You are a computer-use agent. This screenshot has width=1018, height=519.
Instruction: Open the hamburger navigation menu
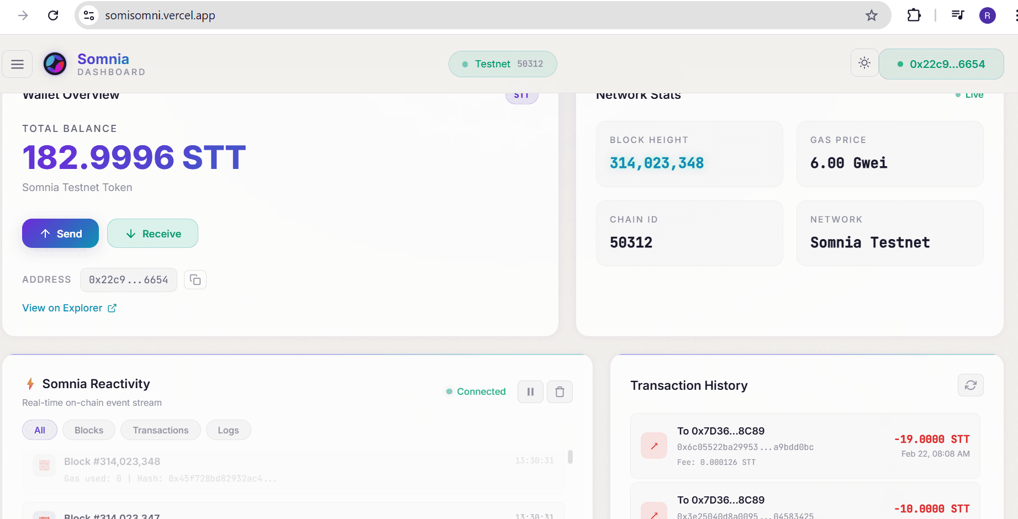point(17,63)
